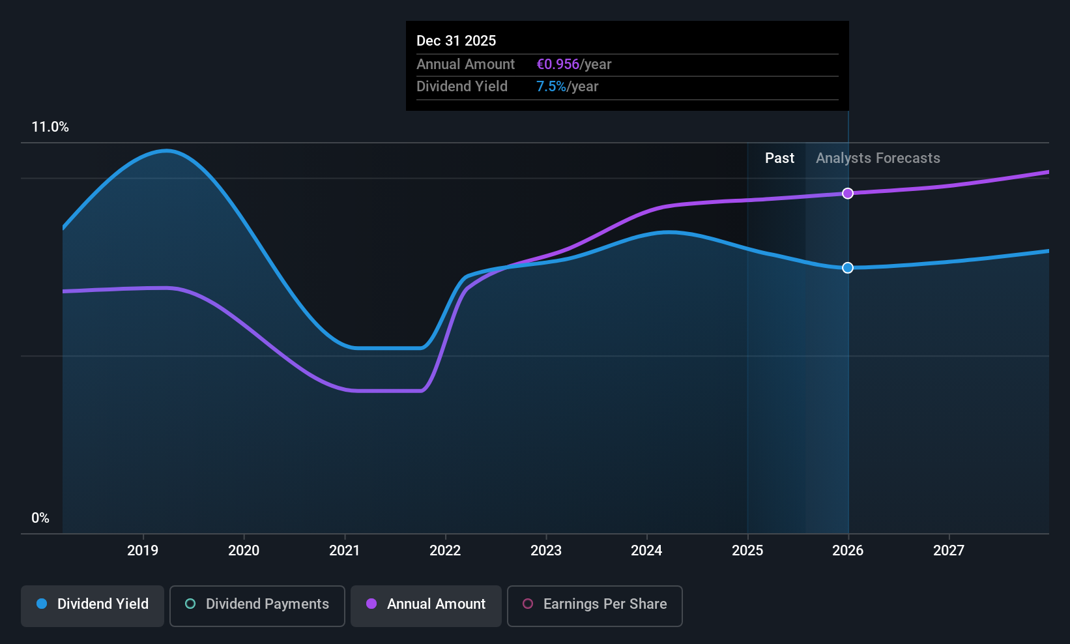The width and height of the screenshot is (1070, 644).
Task: Click the 0% y-axis label
Action: pos(40,518)
